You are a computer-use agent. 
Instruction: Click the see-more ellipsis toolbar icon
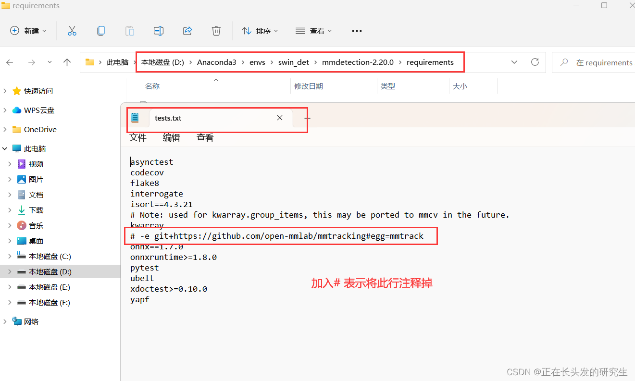[356, 31]
